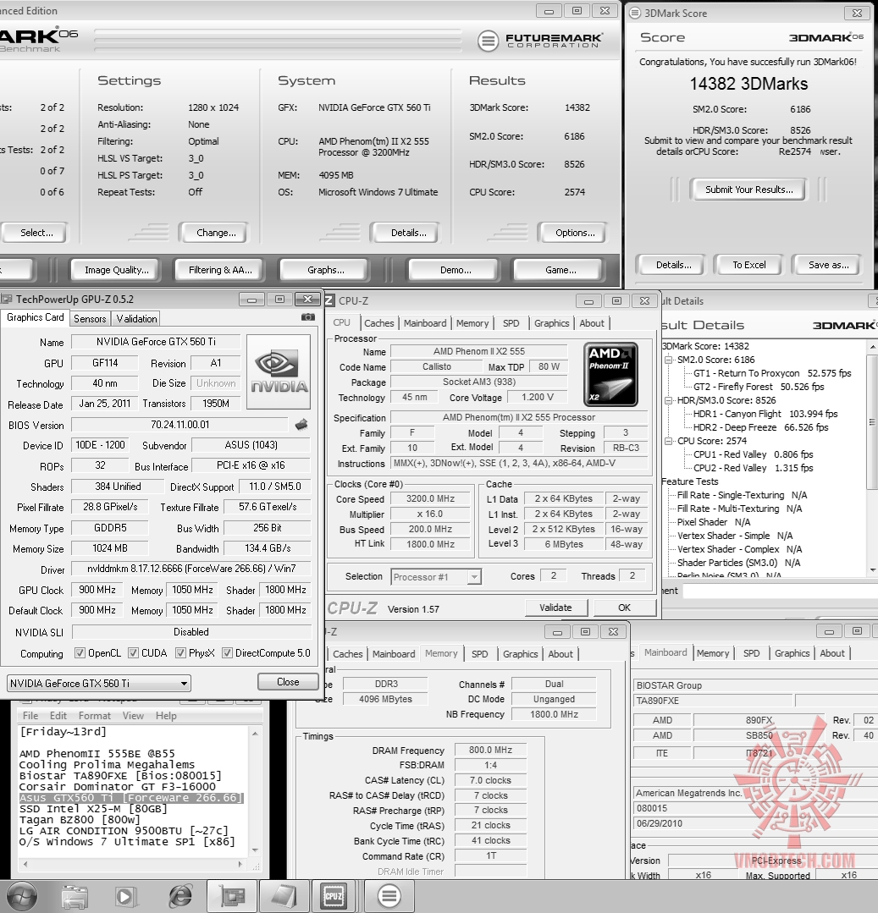Open the Help menu in Notepad
The width and height of the screenshot is (878, 913).
(166, 716)
